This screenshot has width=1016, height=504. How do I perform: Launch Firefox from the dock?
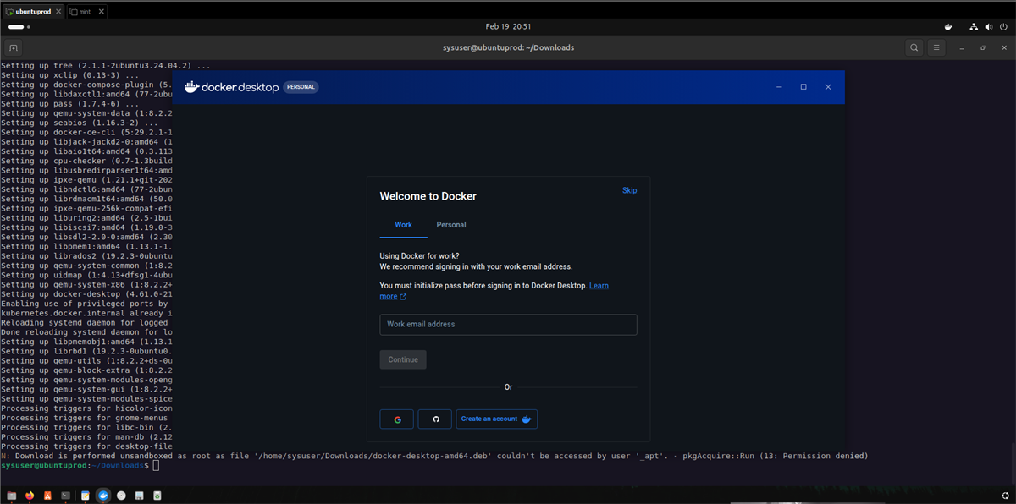tap(30, 496)
